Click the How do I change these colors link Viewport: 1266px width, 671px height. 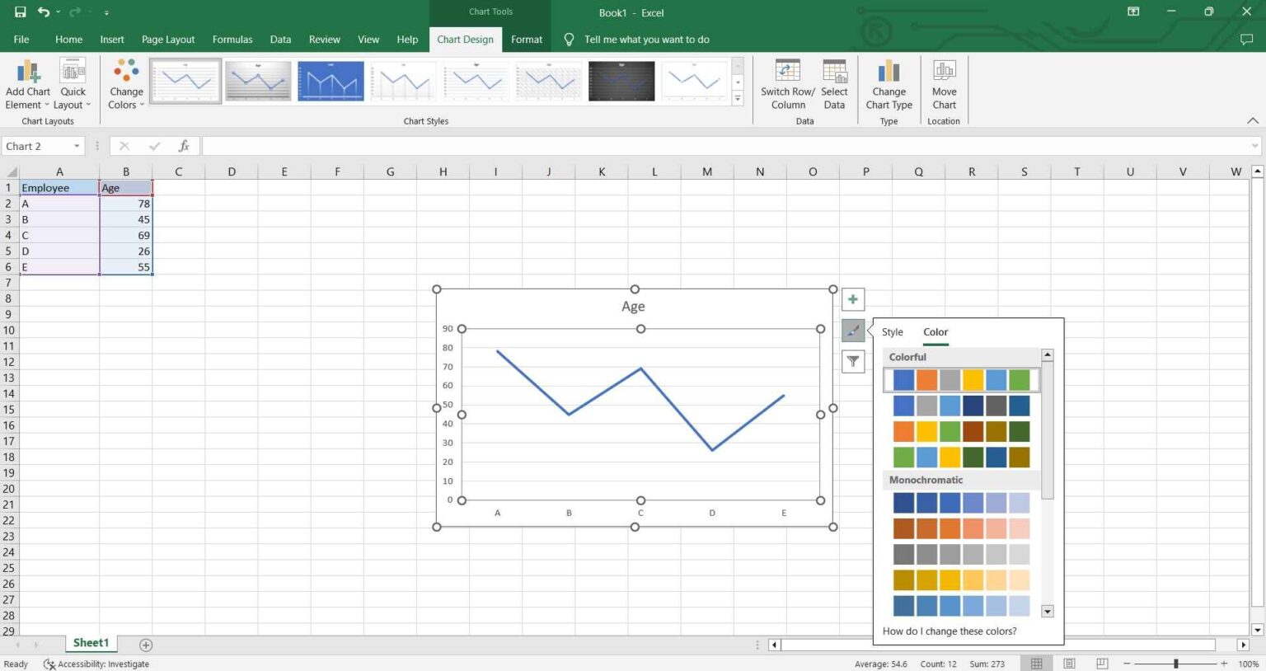[x=949, y=631]
